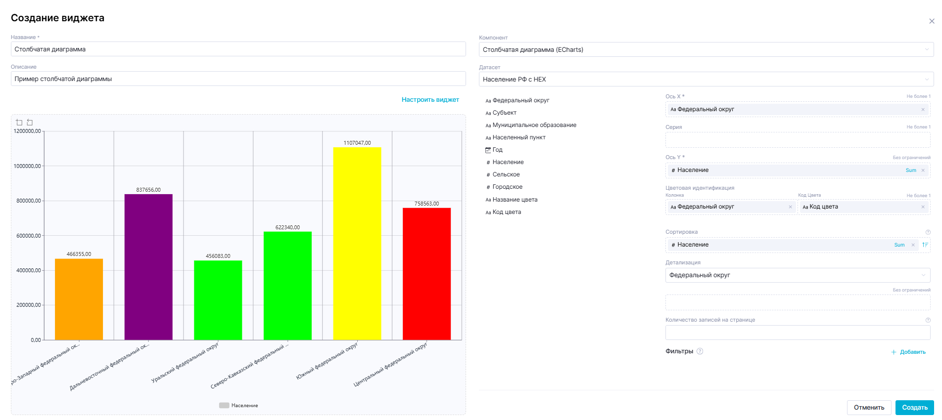Screen dimensions: 942x420
Task: Remove Население from Ось Y field
Action: pyautogui.click(x=923, y=170)
